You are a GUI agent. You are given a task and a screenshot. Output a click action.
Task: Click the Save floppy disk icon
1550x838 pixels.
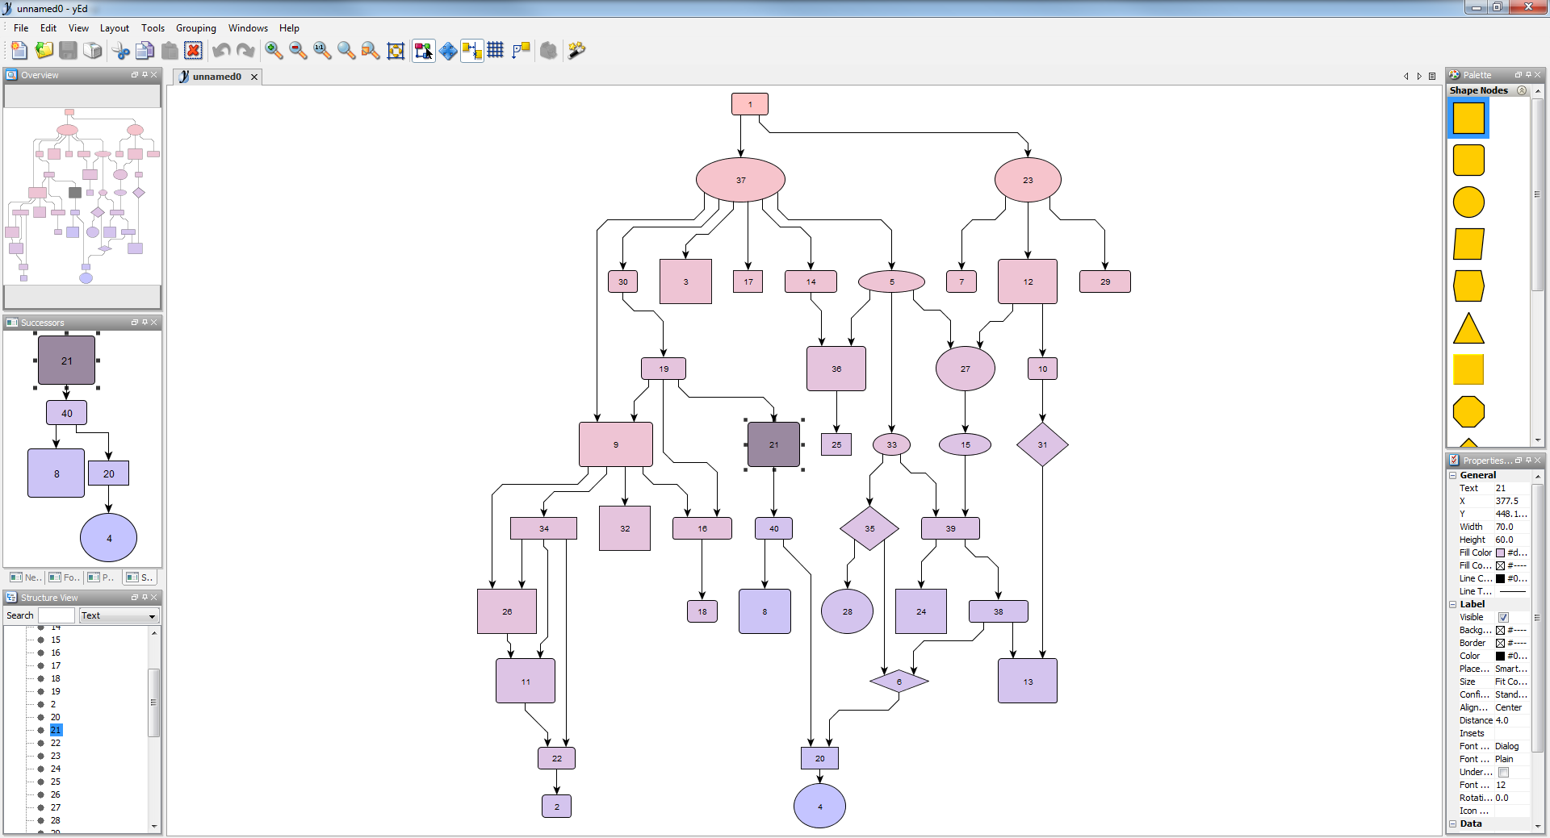69,50
